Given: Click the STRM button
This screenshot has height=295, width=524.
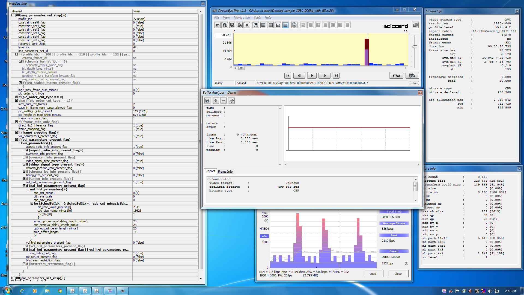Looking at the screenshot, I should click(396, 76).
